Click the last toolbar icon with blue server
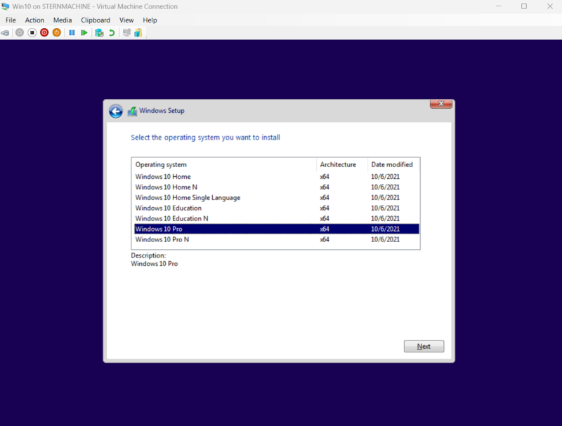562x426 pixels. point(138,32)
